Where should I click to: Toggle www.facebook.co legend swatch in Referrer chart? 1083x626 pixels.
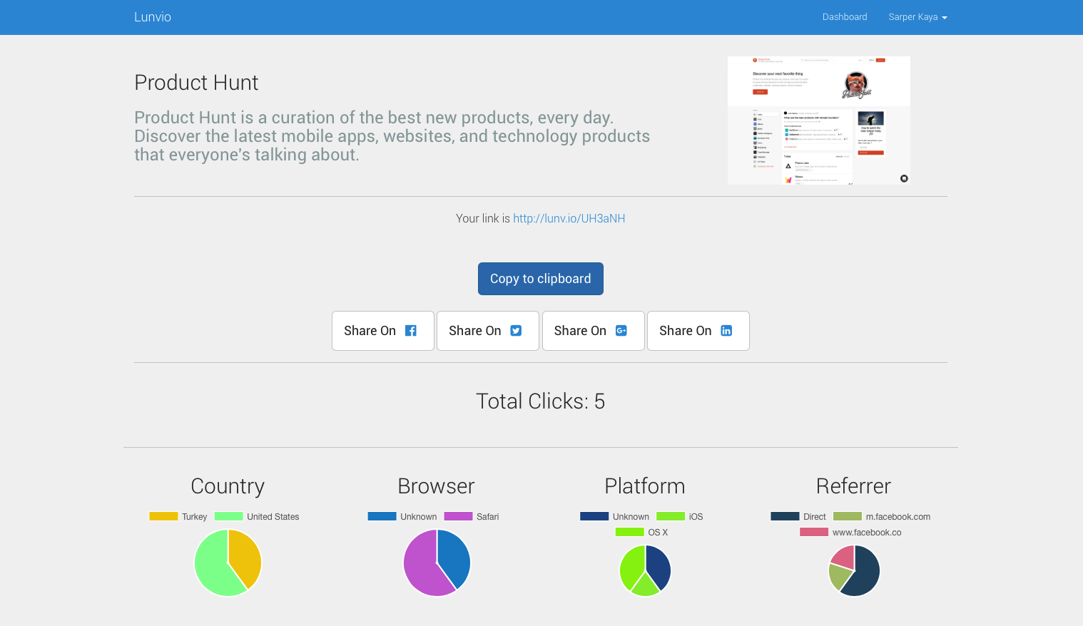click(x=814, y=532)
